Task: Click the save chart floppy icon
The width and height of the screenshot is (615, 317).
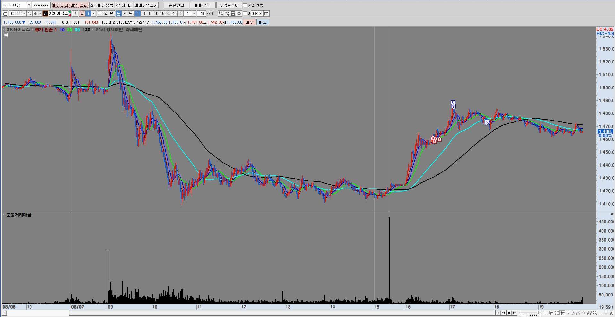Action: [x=233, y=13]
